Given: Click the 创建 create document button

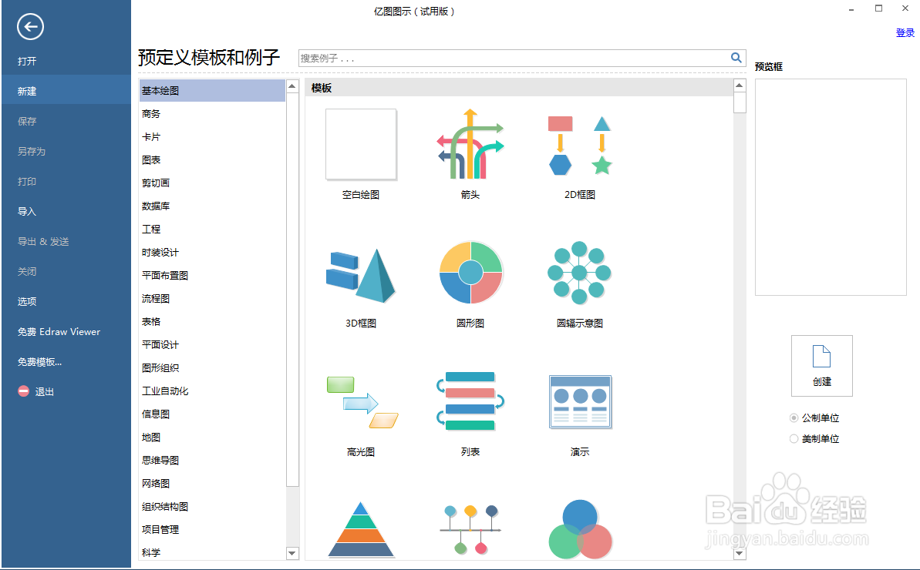Looking at the screenshot, I should point(821,366).
